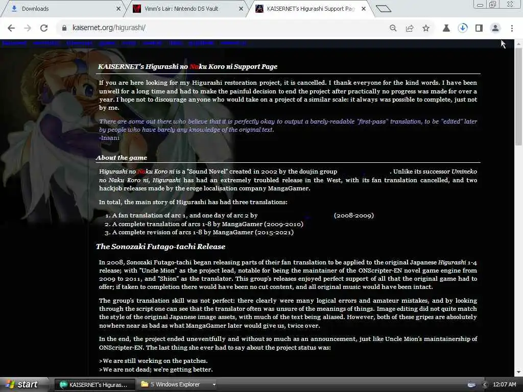
Task: Click the '-Insani' quote attribution
Action: 109,138
